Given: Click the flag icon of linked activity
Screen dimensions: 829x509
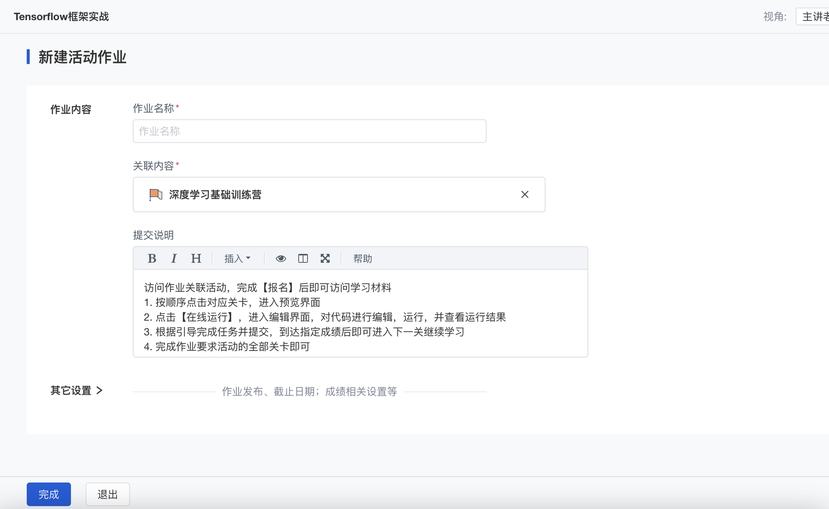Looking at the screenshot, I should (x=155, y=195).
